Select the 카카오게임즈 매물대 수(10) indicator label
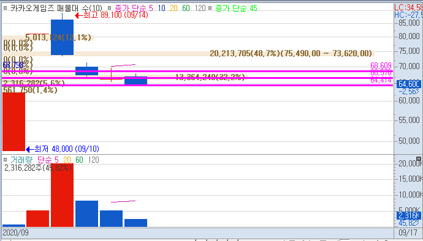Viewport: 423px width, 241px height. point(56,8)
